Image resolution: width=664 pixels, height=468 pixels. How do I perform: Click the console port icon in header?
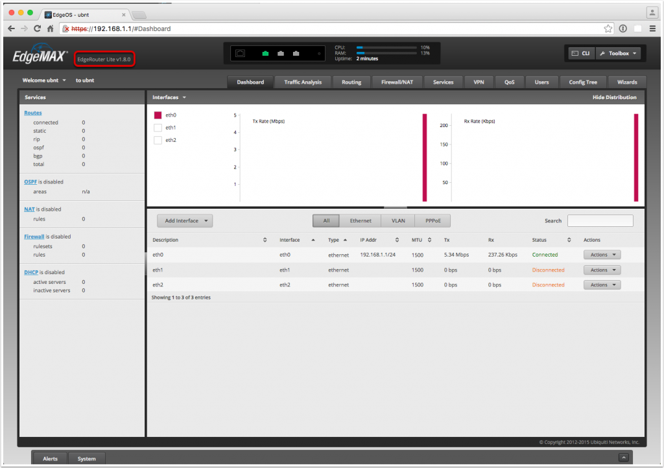point(240,53)
